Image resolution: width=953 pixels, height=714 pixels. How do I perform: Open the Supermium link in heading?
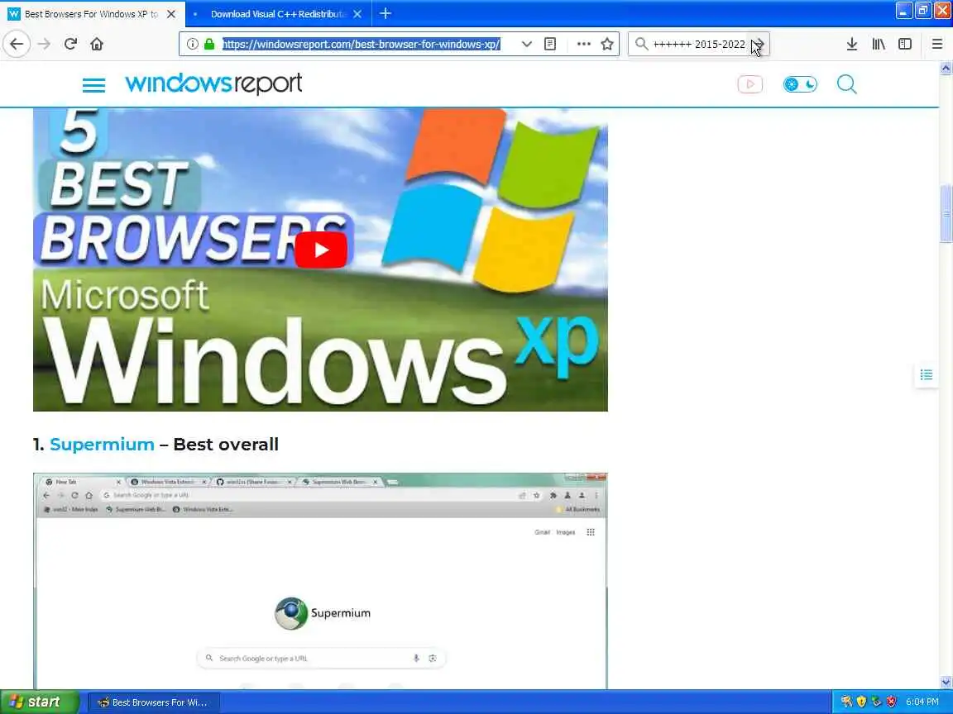point(102,445)
